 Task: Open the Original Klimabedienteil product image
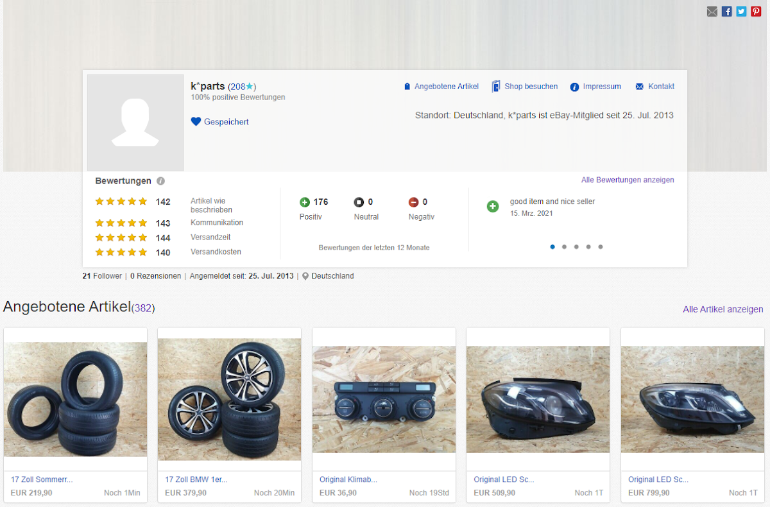[384, 400]
